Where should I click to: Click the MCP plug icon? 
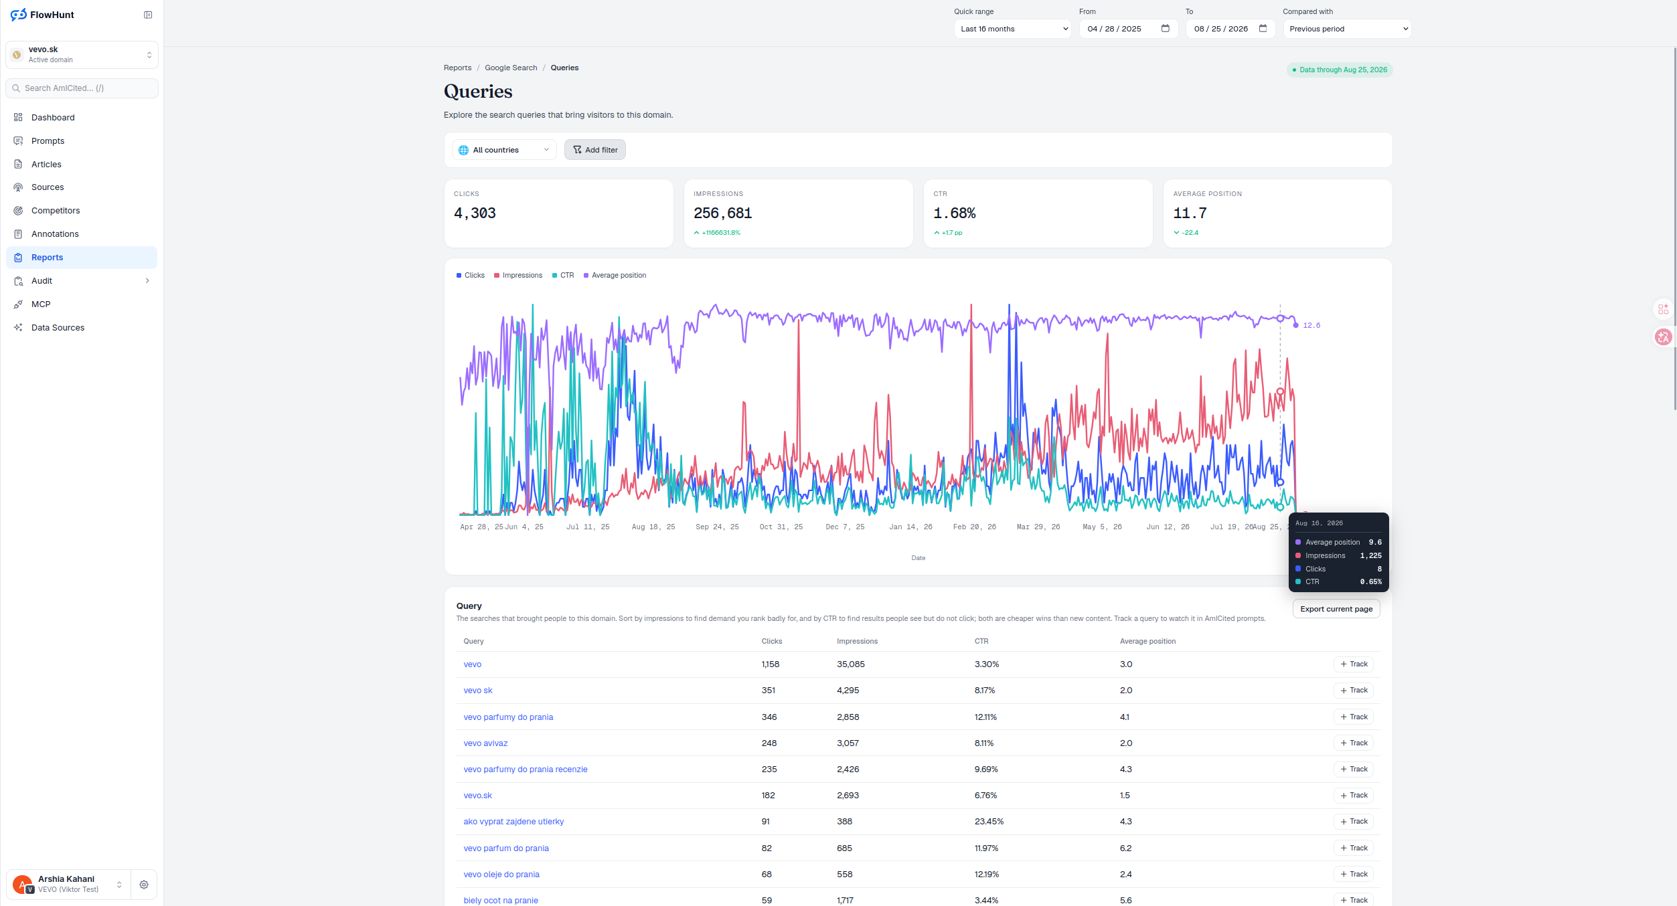pos(18,304)
